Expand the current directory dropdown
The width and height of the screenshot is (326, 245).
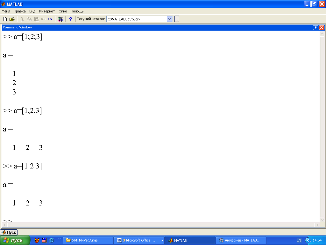169,19
